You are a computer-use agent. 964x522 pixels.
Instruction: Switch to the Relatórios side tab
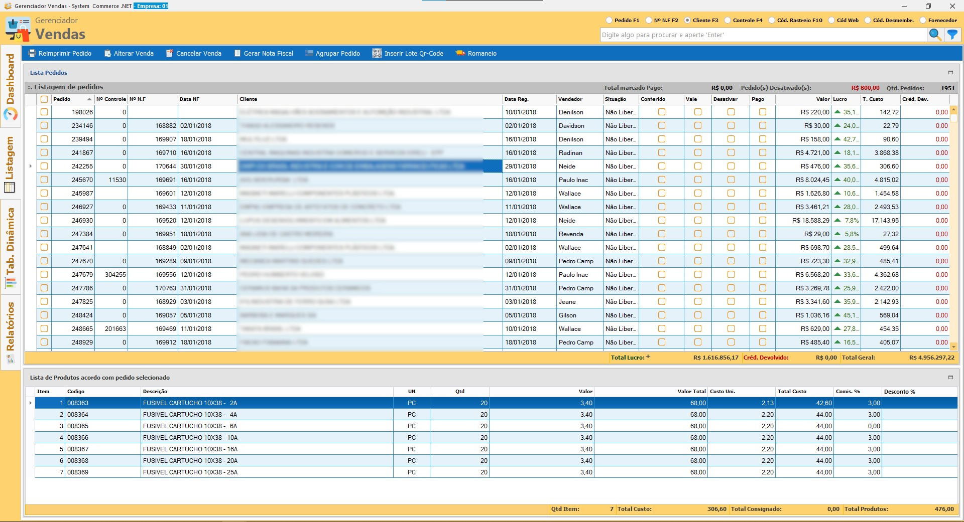pos(11,331)
